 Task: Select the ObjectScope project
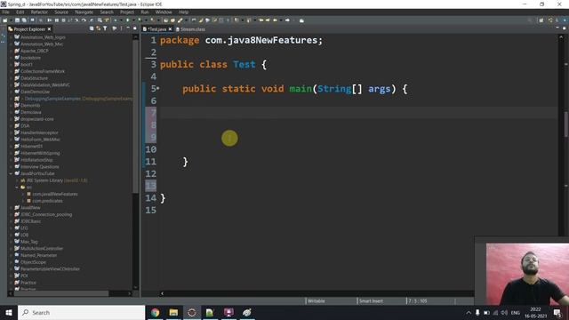[x=33, y=262]
